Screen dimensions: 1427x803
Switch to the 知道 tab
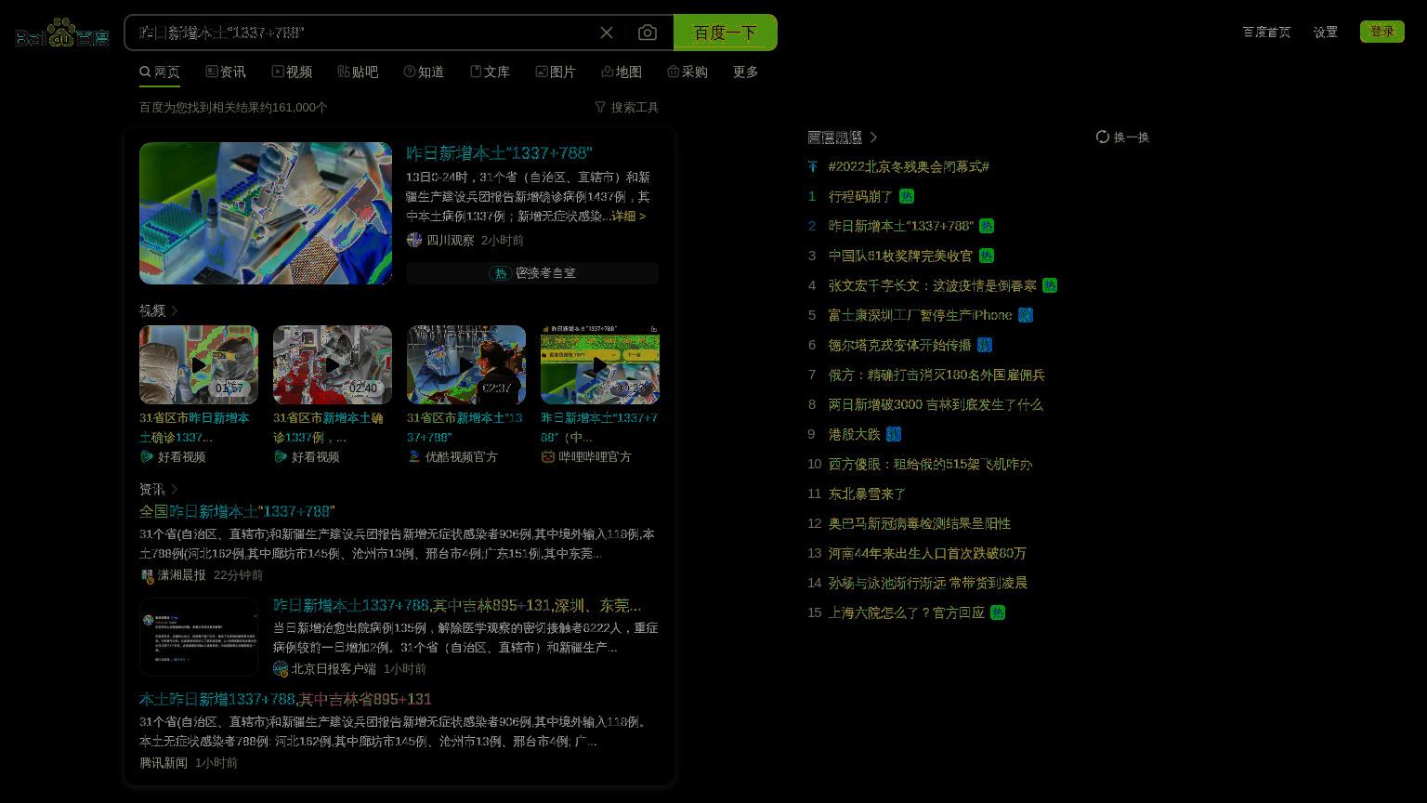tap(424, 72)
